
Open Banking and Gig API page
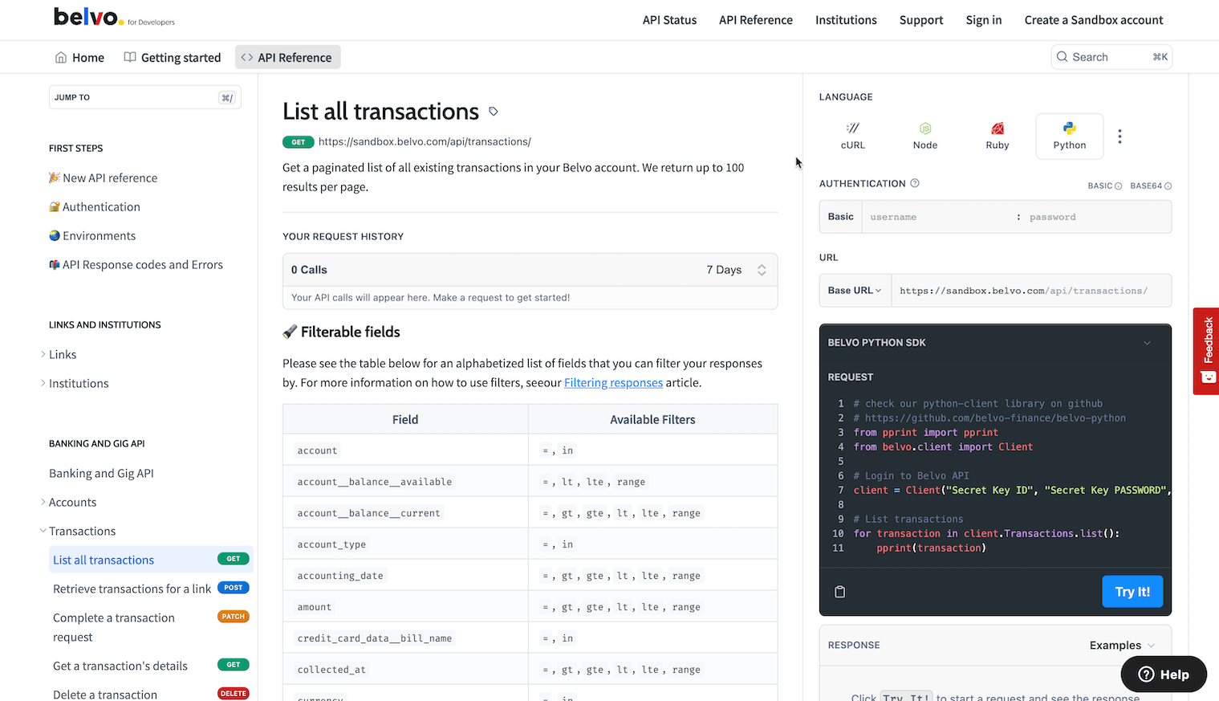(101, 474)
